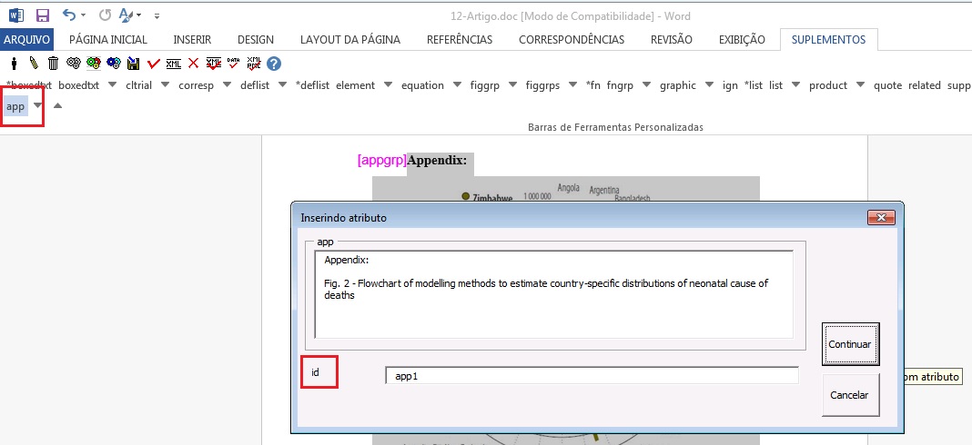Click the person icon in the markup toolbar

point(14,64)
